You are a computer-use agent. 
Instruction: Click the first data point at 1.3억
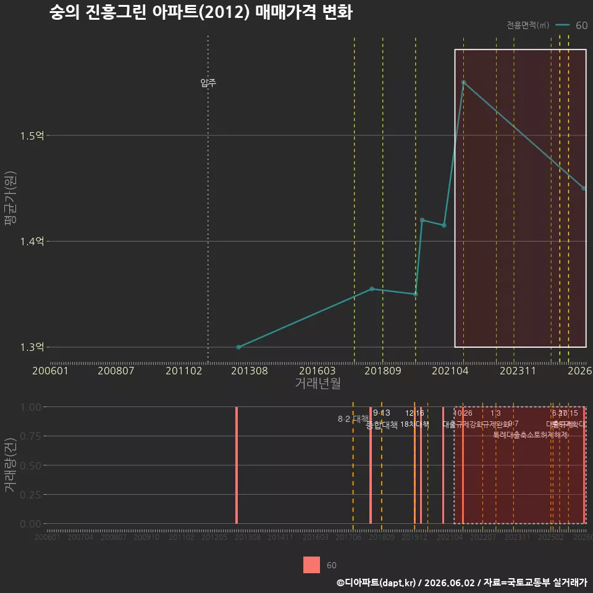(x=238, y=347)
